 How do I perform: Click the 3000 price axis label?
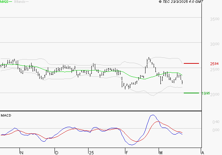tap(215, 44)
